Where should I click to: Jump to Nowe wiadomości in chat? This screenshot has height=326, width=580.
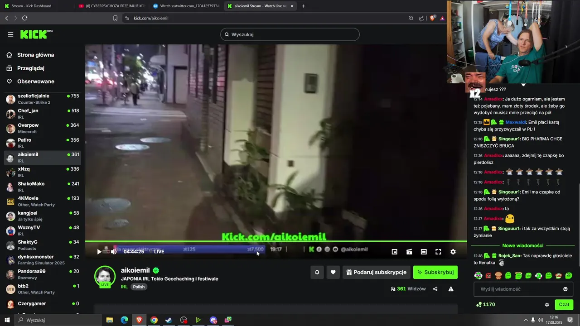coord(523,245)
